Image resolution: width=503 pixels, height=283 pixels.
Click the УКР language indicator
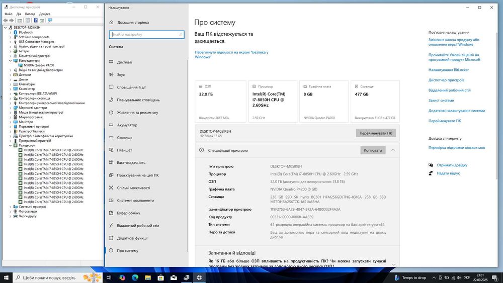[x=467, y=277]
